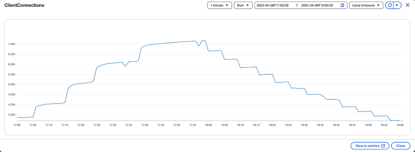Click the 17:15 x-axis label
This screenshot has height=152, width=415.
[65, 125]
